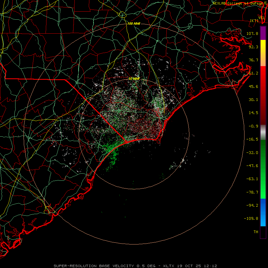
Task: Click the -94.2 legend value
Action: [252, 205]
